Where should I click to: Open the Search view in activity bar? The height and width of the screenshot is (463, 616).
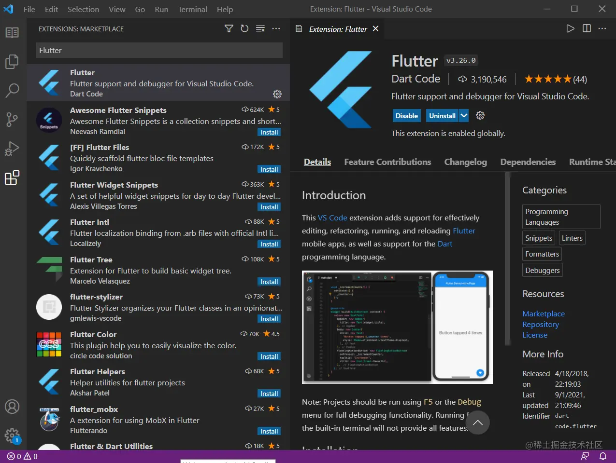click(x=12, y=90)
